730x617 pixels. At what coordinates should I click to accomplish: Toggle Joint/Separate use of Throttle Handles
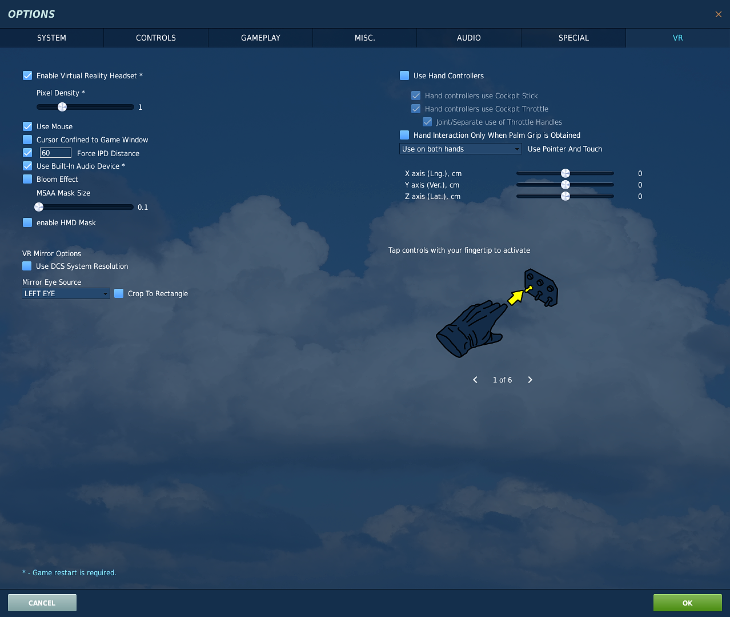click(427, 122)
